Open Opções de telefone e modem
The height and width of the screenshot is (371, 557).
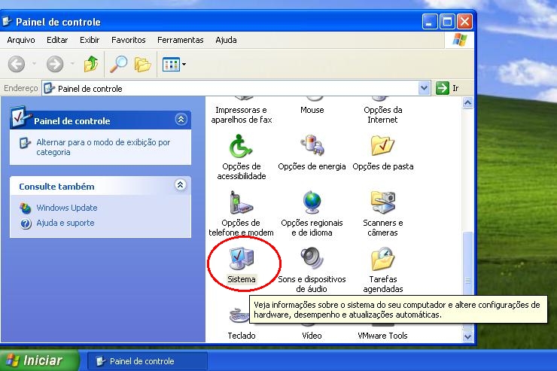click(x=242, y=204)
